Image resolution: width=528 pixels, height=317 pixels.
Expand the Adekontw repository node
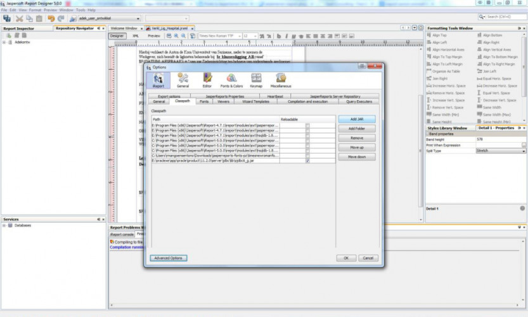point(4,42)
